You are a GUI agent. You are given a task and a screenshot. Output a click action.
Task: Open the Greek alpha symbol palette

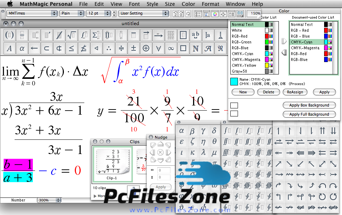point(22,48)
